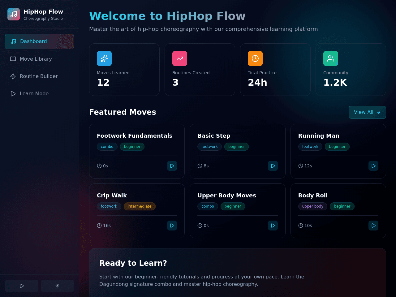Viewport: 396px width, 297px height.
Task: Click the Community people icon
Action: 331,58
